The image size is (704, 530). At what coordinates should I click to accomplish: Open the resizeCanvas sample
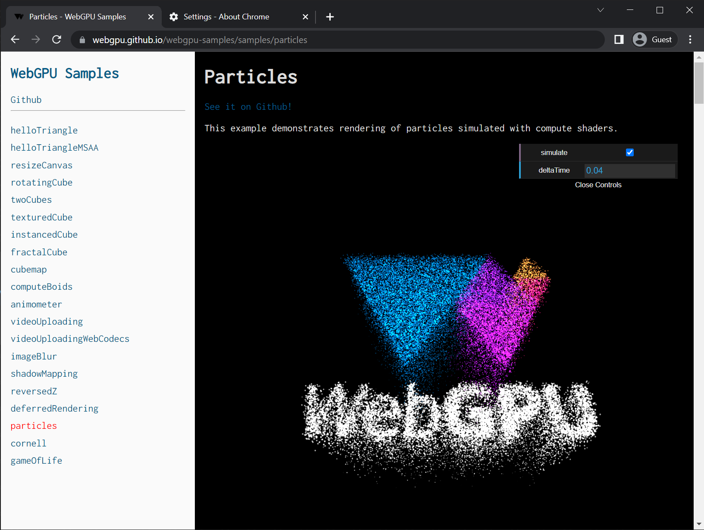tap(42, 165)
